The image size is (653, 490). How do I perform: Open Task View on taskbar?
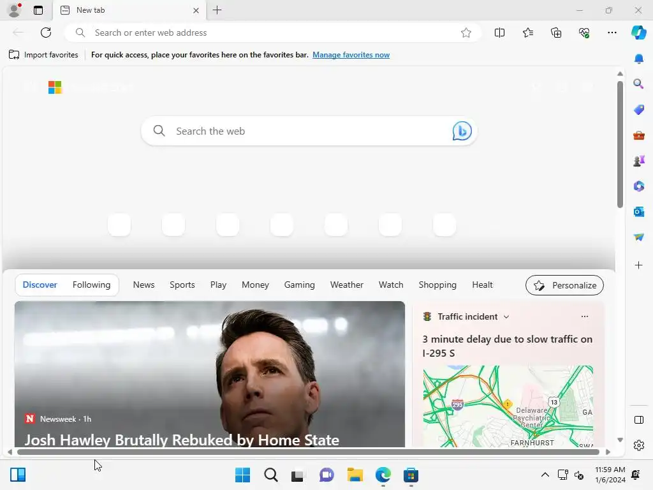click(298, 475)
